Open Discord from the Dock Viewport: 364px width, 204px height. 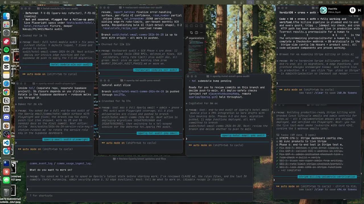[x=6, y=117]
